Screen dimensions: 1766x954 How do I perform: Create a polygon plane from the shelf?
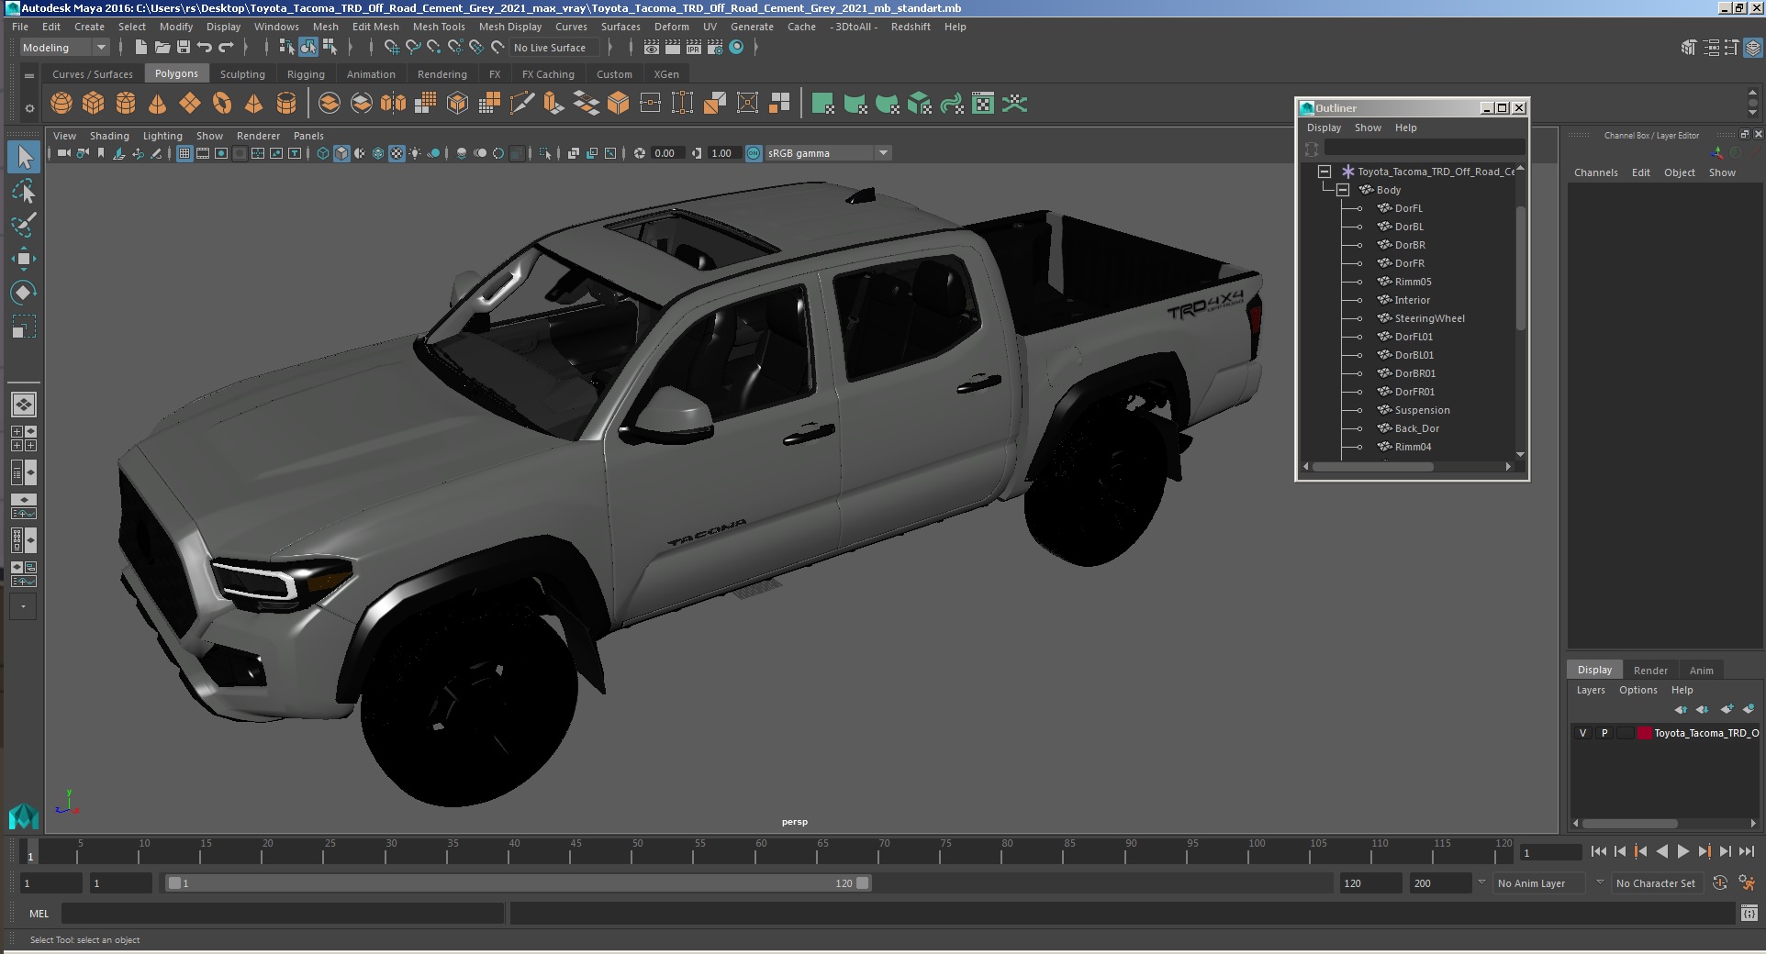point(190,104)
